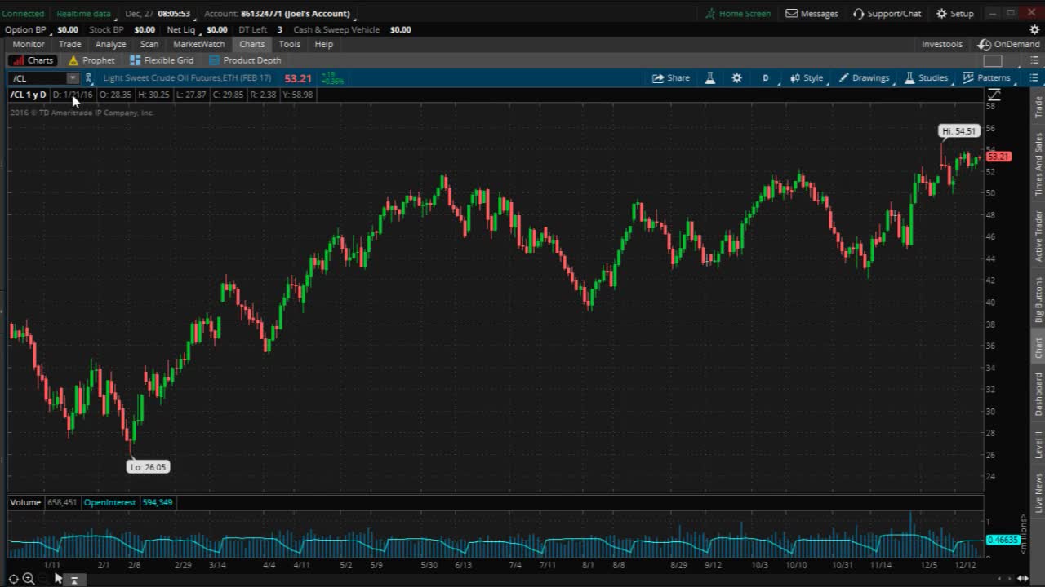Click the Hi: 54.51 price bubble
This screenshot has width=1045, height=587.
958,130
